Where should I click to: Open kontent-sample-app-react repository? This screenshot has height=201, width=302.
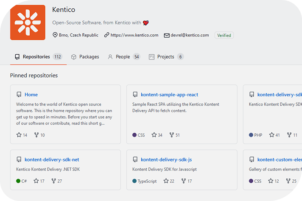click(169, 95)
